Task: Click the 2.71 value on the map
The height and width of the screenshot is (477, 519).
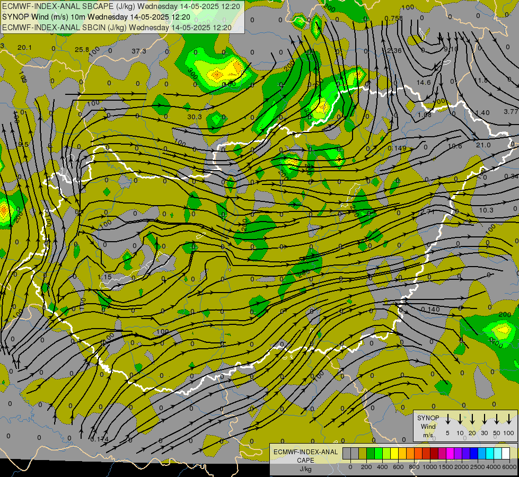Action: pyautogui.click(x=427, y=211)
